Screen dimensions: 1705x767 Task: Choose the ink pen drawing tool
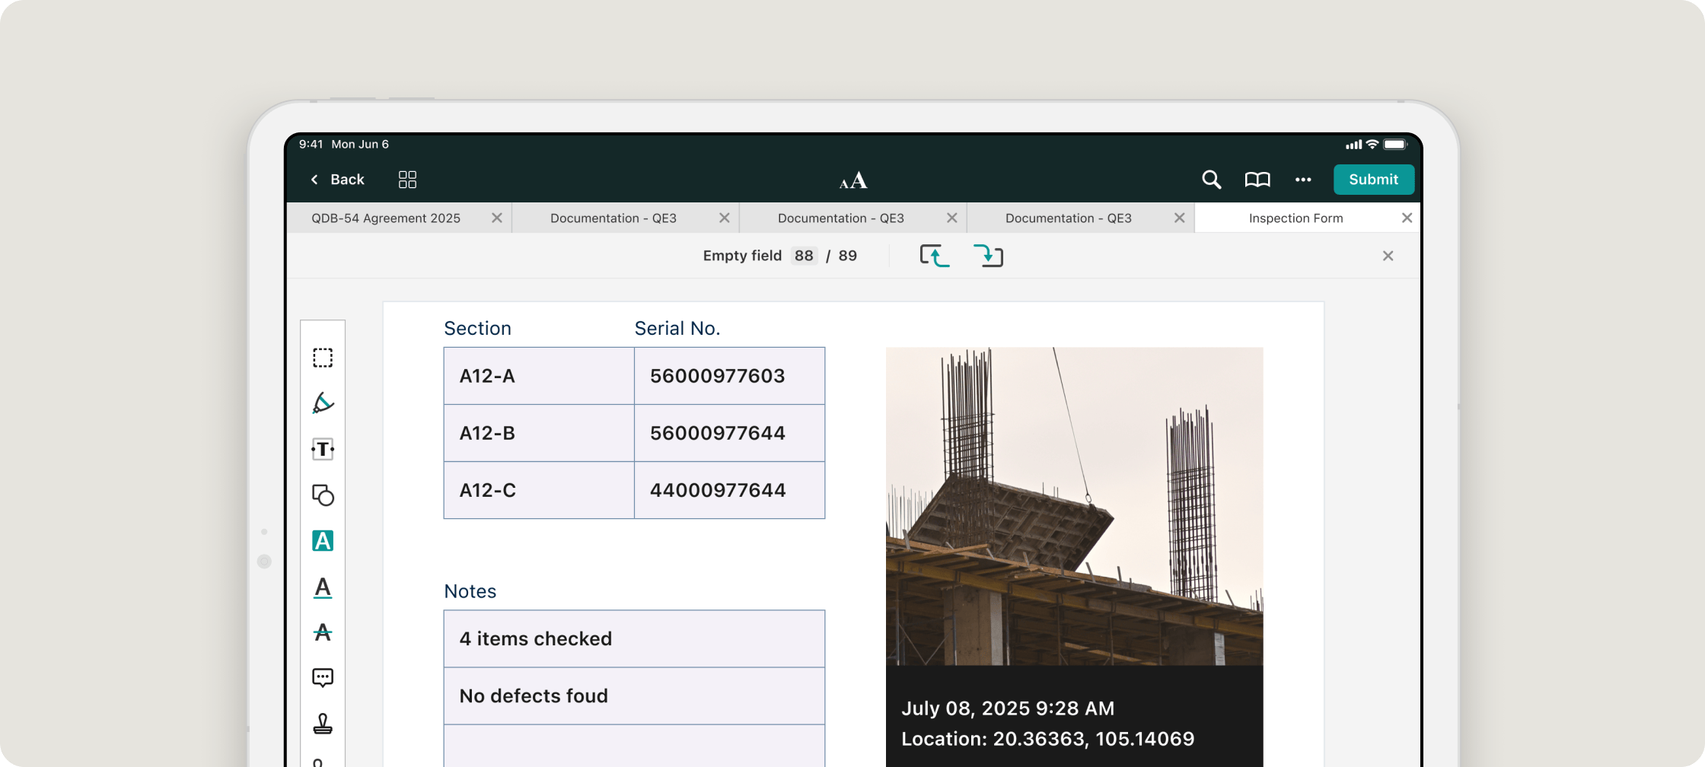point(323,403)
